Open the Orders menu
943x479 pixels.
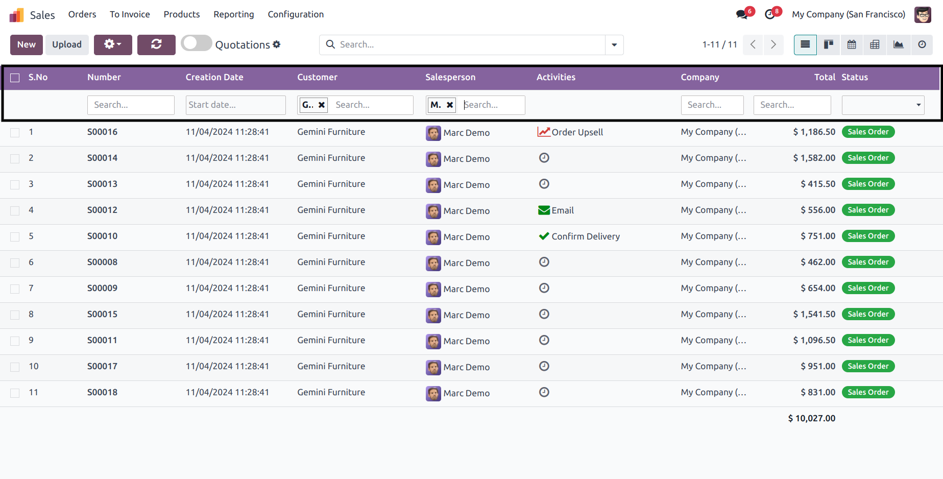click(x=82, y=14)
